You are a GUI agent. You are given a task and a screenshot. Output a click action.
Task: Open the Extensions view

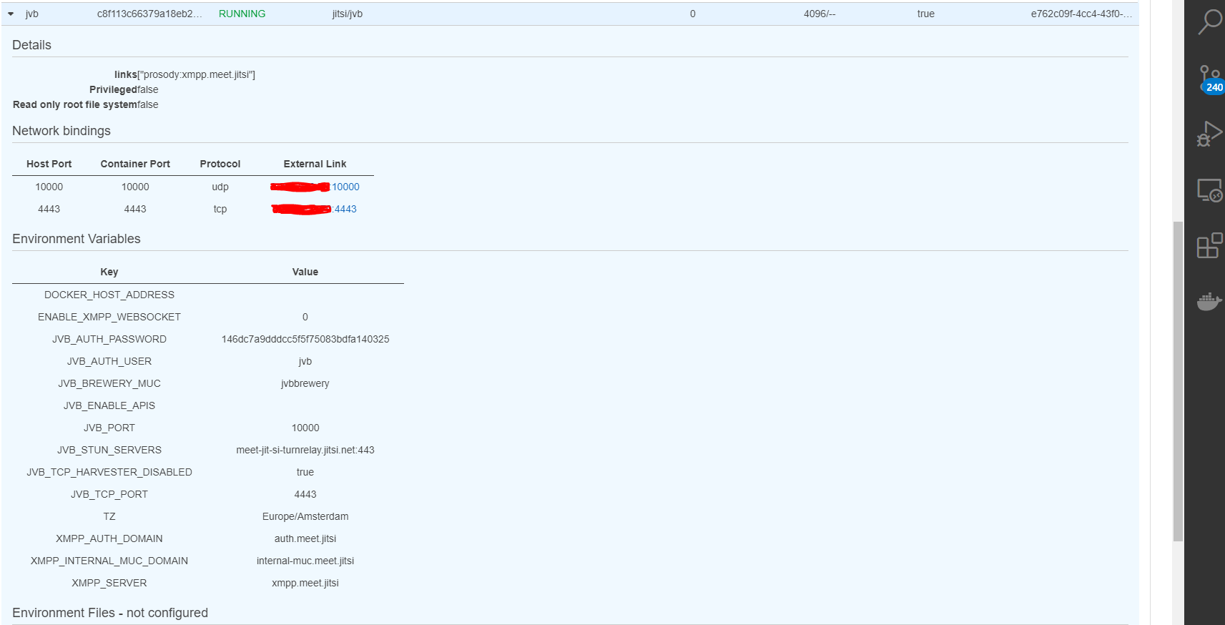point(1209,245)
